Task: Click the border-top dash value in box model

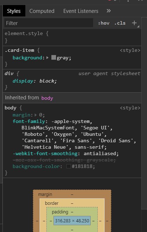Action: [72, 203]
